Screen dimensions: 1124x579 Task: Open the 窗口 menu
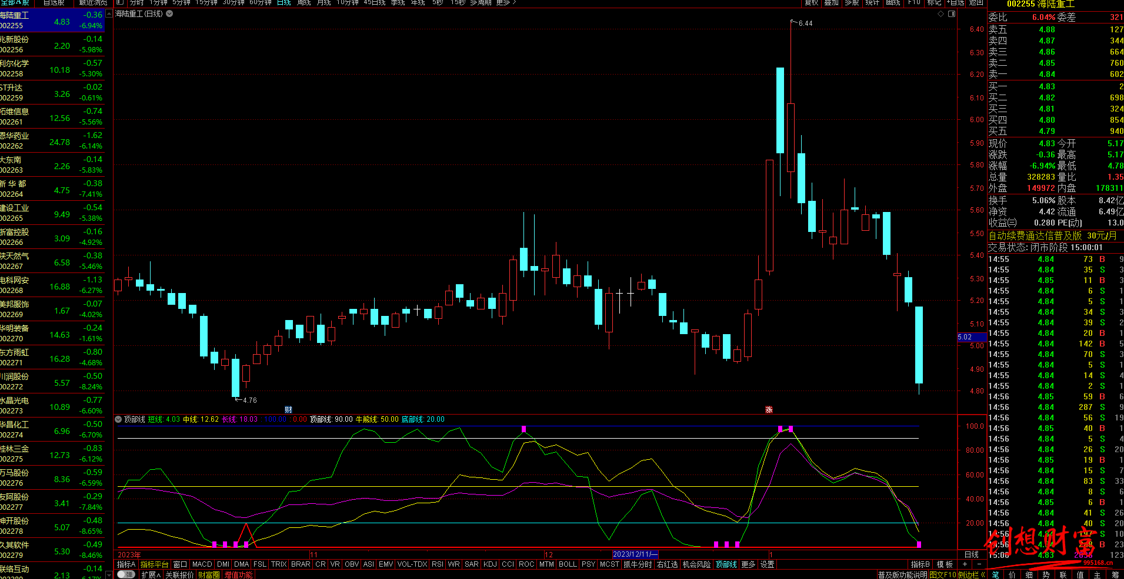pyautogui.click(x=180, y=564)
